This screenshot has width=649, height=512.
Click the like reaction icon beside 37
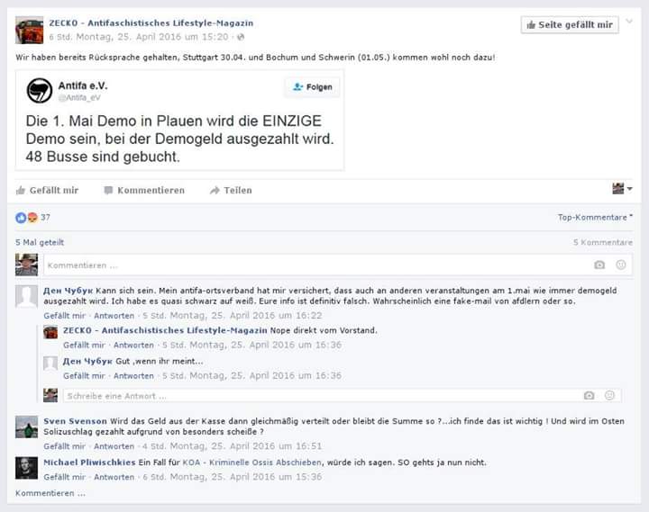pos(21,218)
